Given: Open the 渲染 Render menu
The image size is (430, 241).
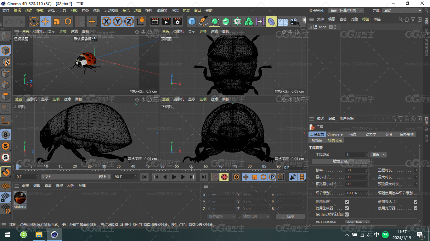Looking at the screenshot, I should pos(175,10).
